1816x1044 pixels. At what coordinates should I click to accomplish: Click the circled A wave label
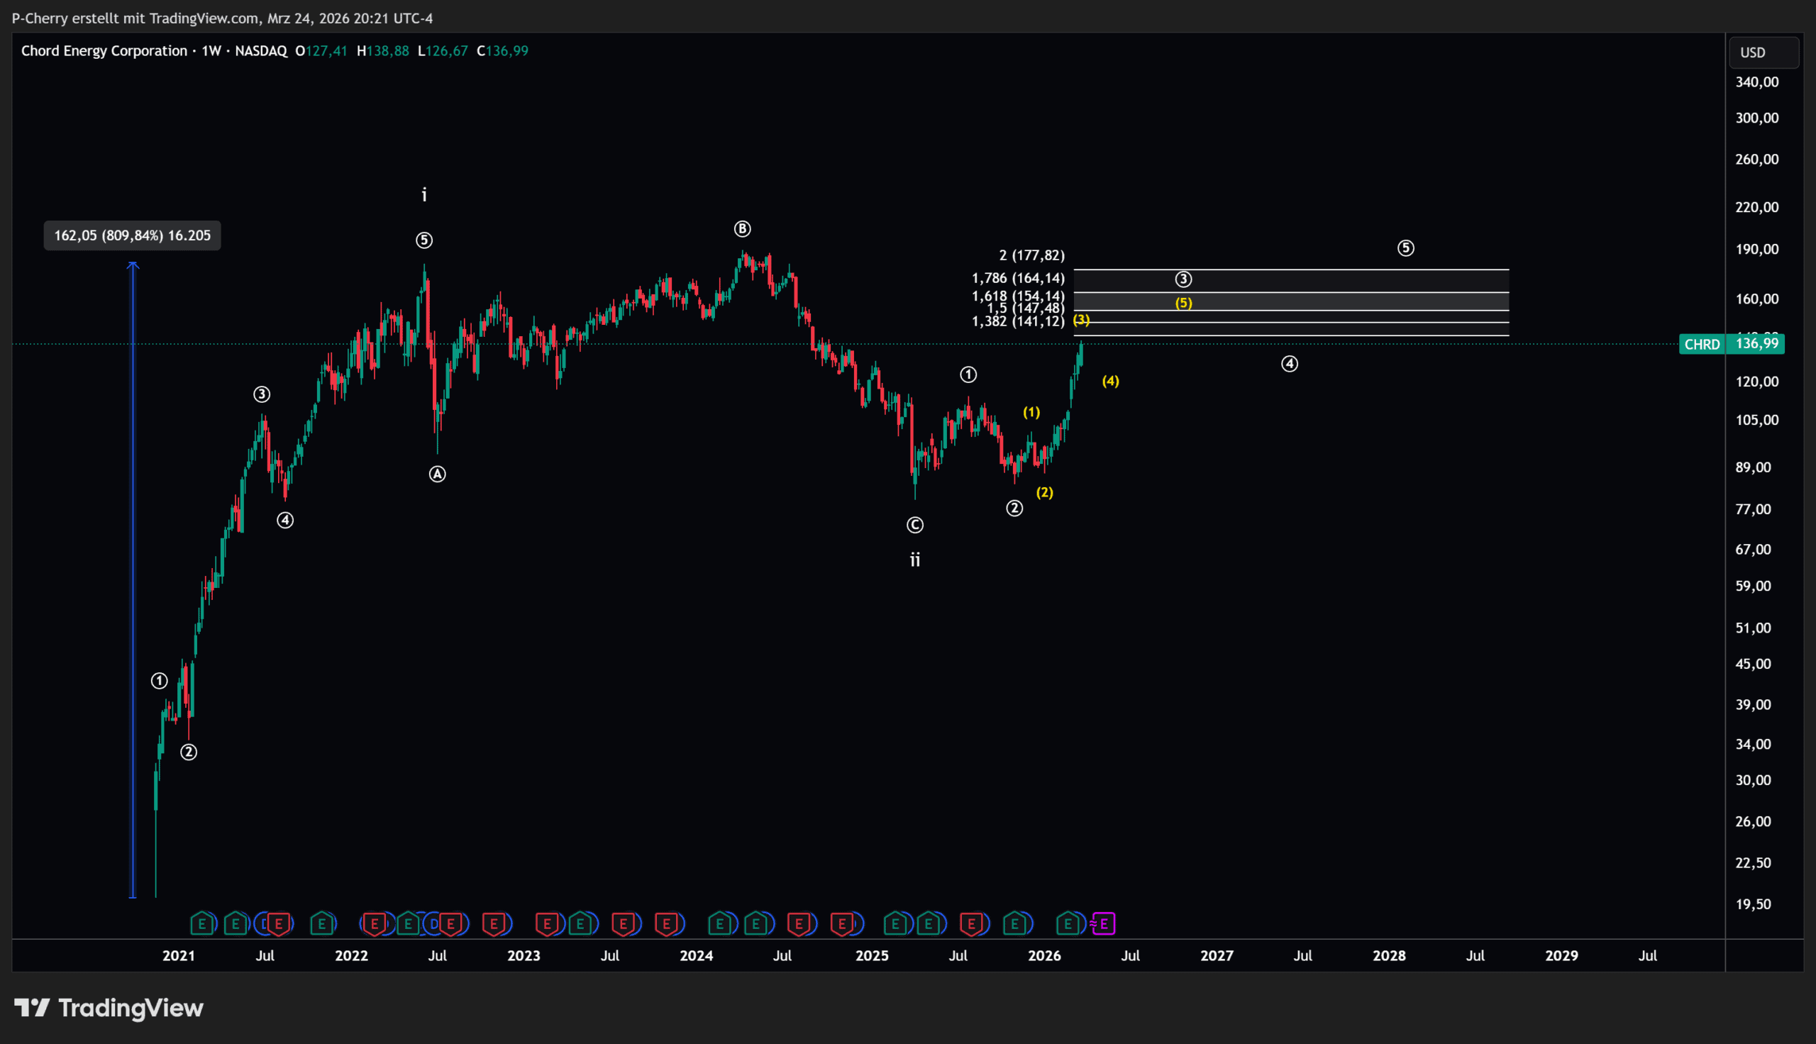point(438,474)
